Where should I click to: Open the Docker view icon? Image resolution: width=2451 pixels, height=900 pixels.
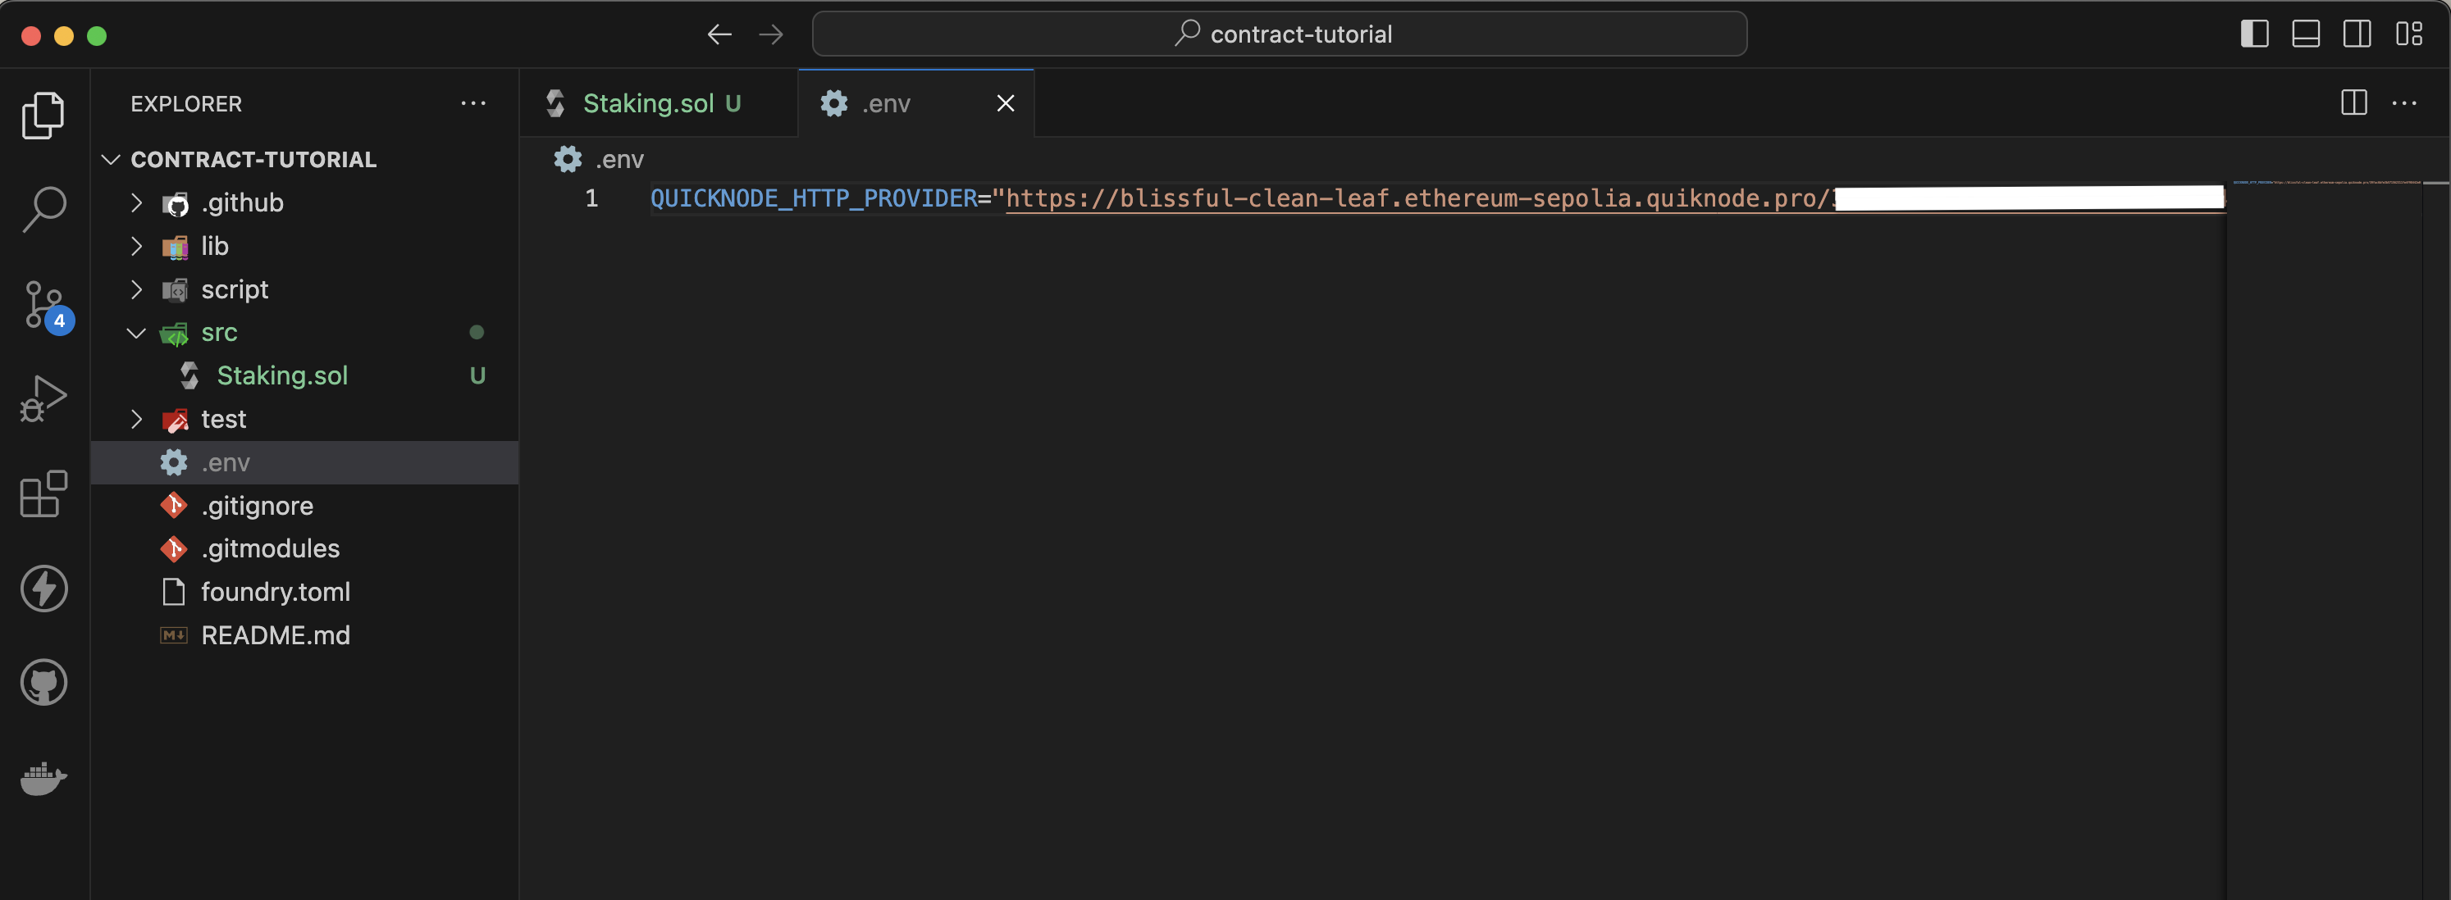tap(43, 777)
